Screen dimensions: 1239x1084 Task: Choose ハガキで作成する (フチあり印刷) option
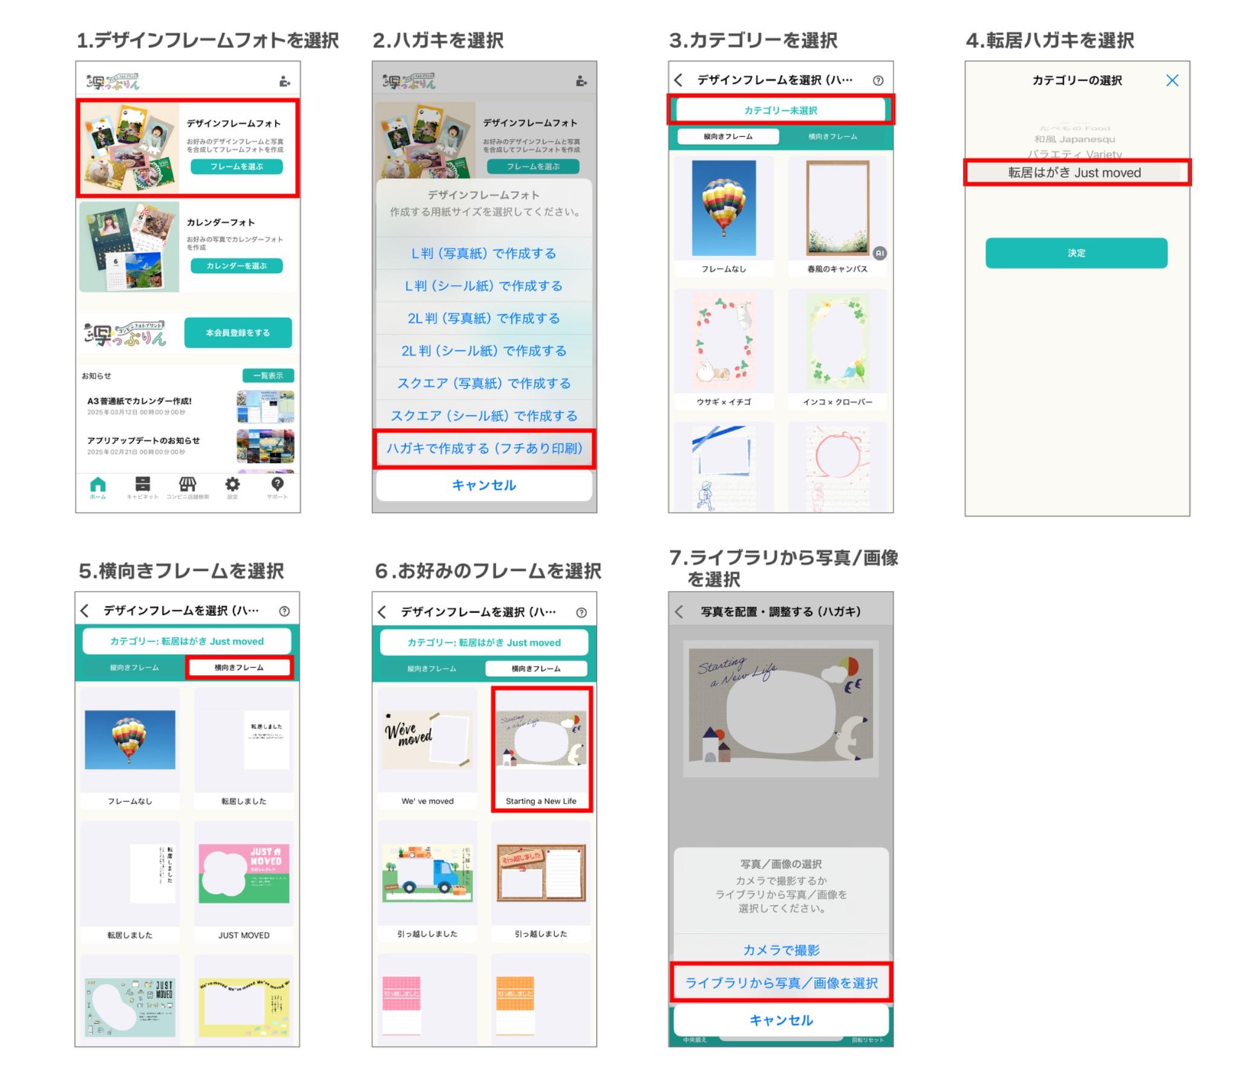click(x=484, y=448)
